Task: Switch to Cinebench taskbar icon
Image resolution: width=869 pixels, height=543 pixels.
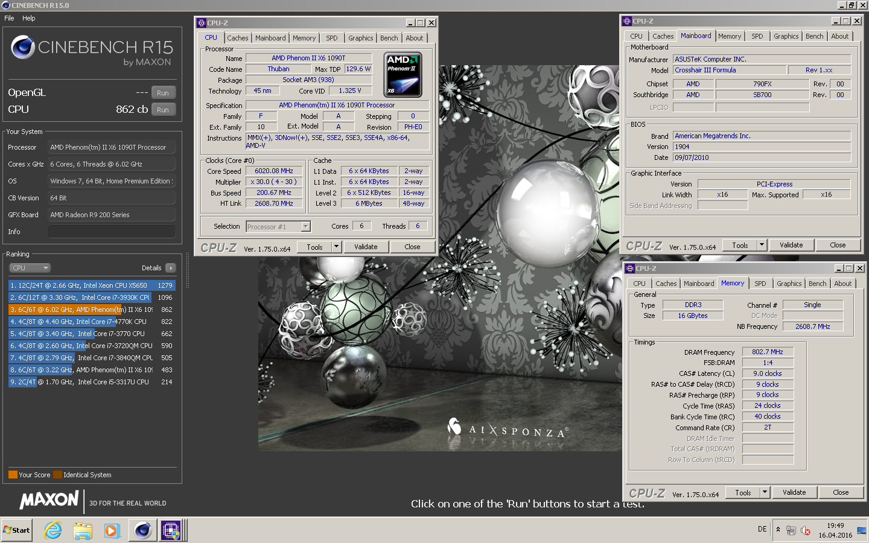Action: 143,530
